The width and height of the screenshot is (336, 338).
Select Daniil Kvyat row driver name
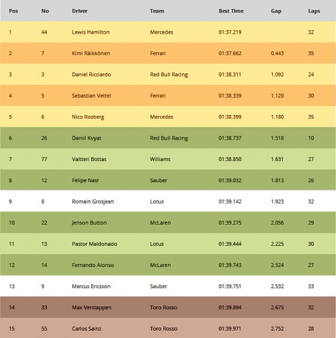click(86, 138)
